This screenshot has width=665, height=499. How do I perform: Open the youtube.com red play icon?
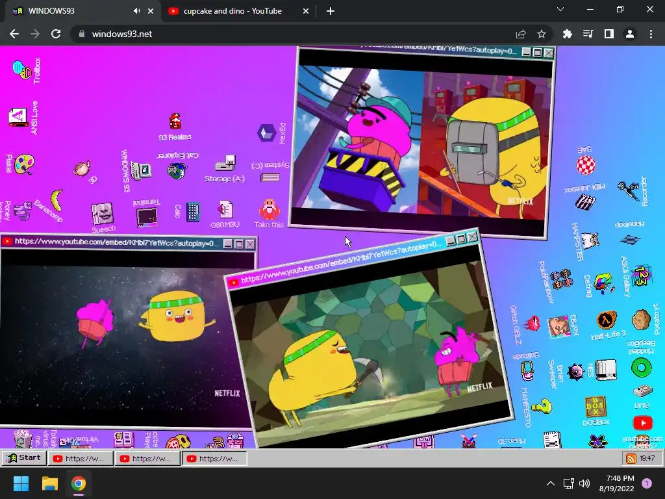pyautogui.click(x=642, y=422)
